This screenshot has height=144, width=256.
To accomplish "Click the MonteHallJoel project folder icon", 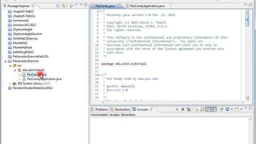I will coord(10,48).
